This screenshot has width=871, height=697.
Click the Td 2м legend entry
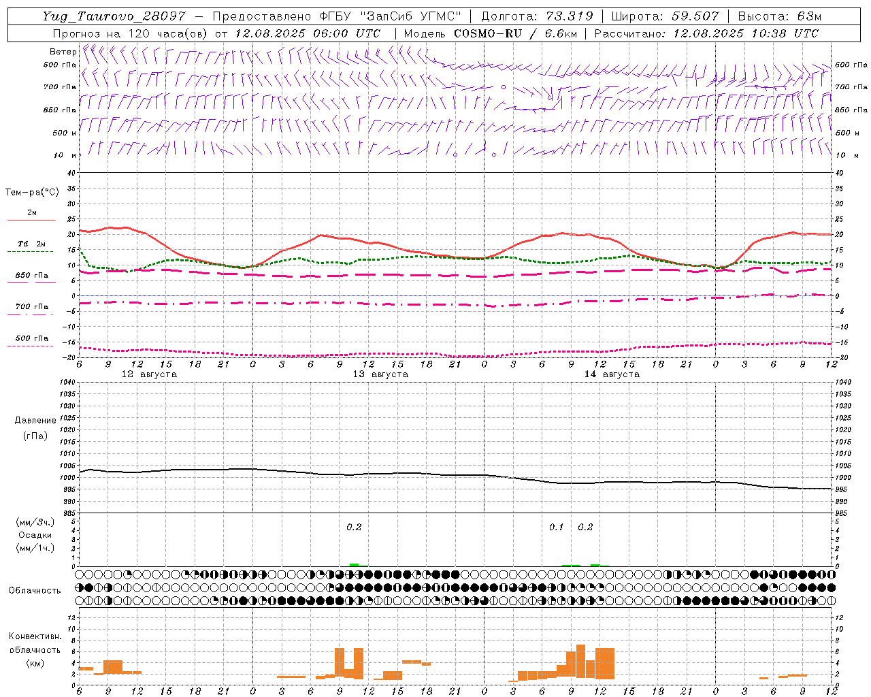31,244
